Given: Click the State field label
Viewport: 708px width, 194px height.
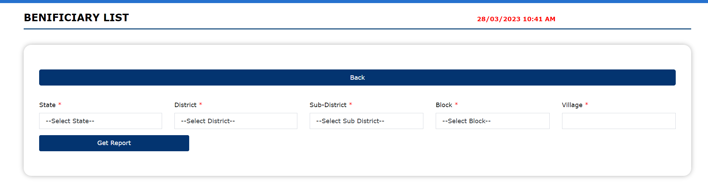Looking at the screenshot, I should point(47,105).
